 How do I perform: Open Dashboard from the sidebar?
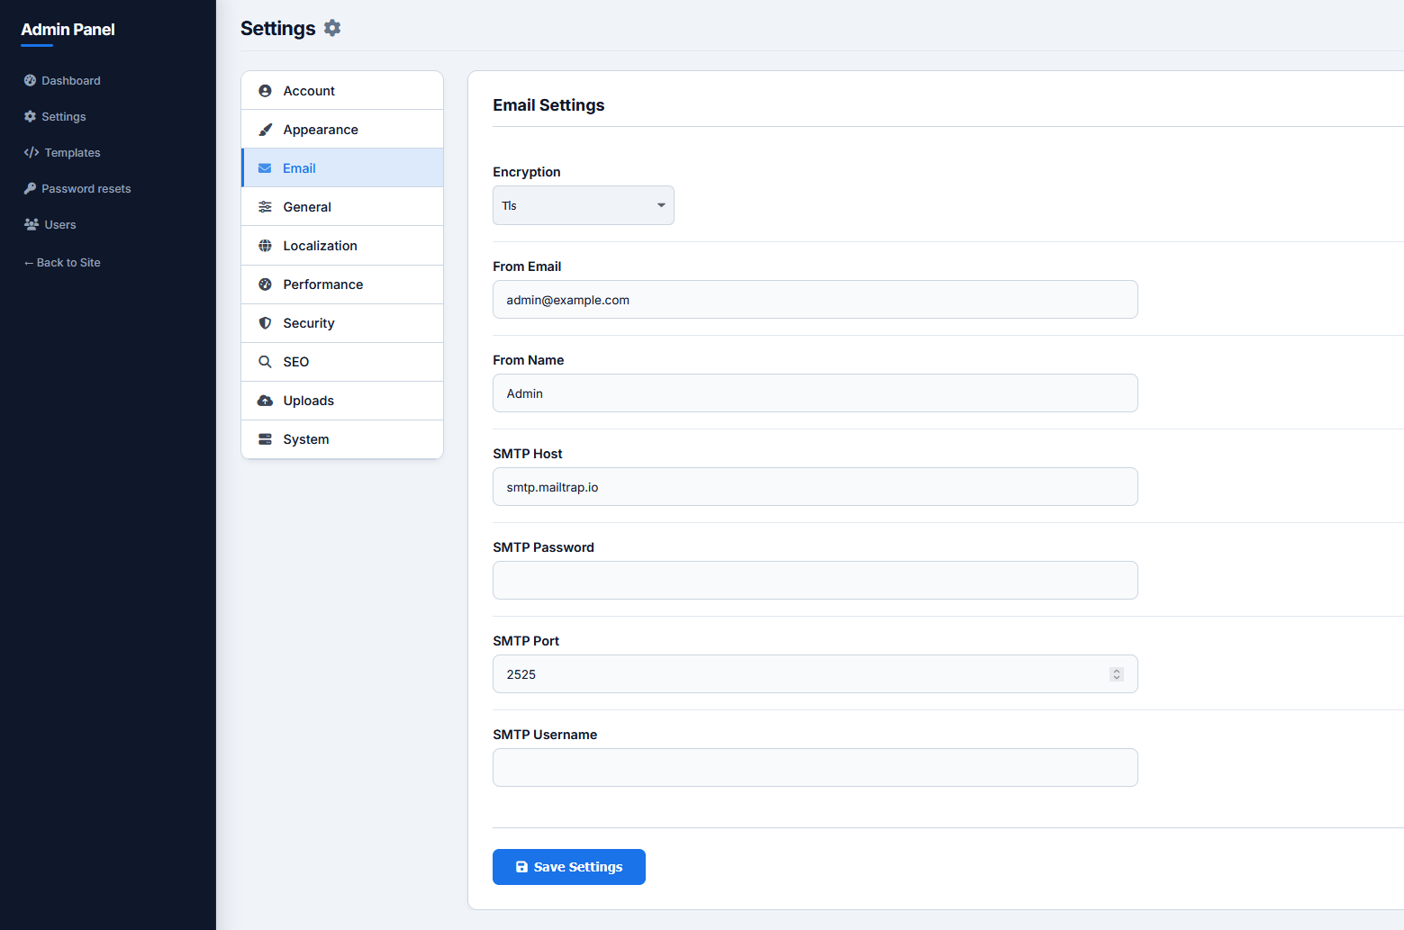point(62,80)
